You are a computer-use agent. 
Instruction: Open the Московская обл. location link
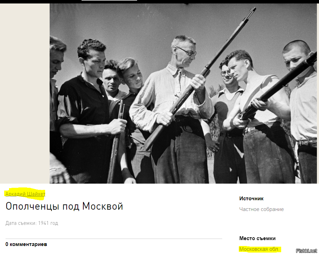click(x=259, y=249)
